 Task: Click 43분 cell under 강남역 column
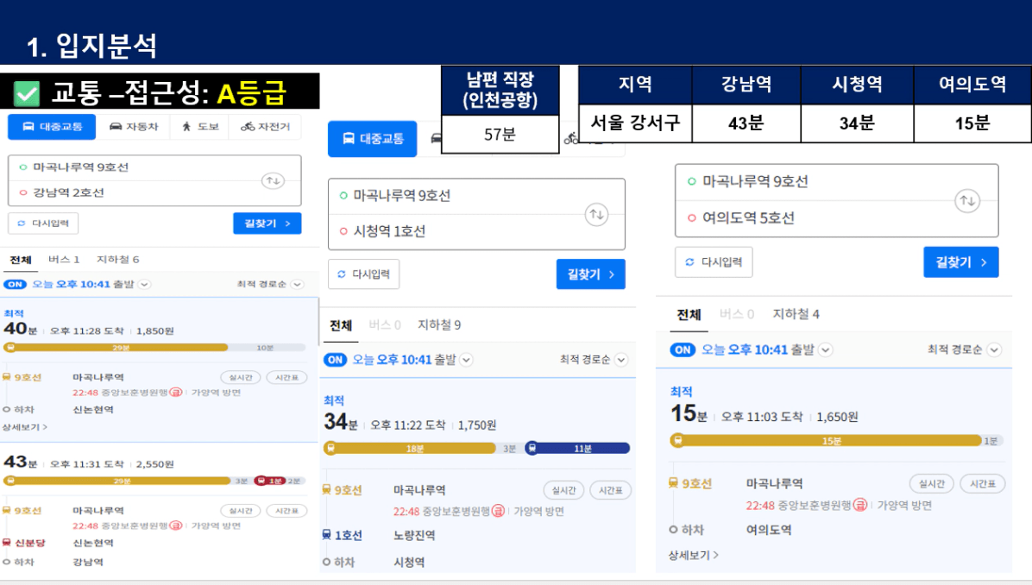(x=746, y=123)
